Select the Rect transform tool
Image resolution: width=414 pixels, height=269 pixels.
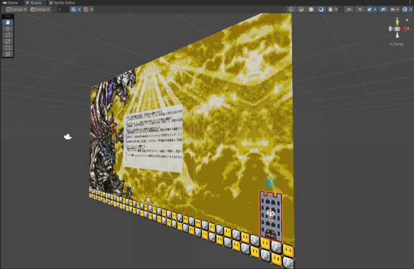pyautogui.click(x=8, y=47)
